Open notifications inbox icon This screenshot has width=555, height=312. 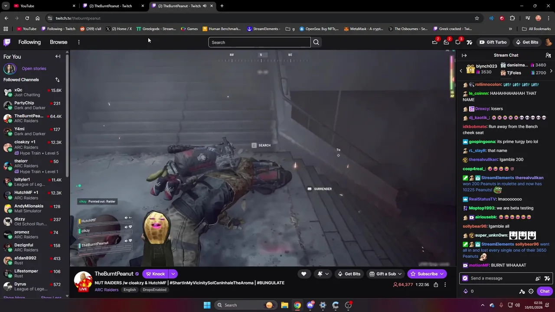446,42
